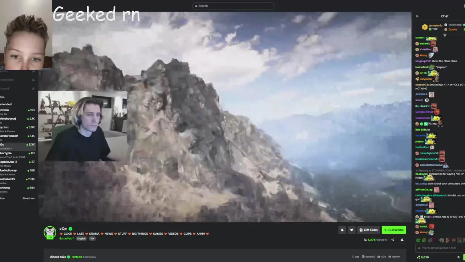Click Bundt username in chat
465x262 pixels.
coord(424,226)
